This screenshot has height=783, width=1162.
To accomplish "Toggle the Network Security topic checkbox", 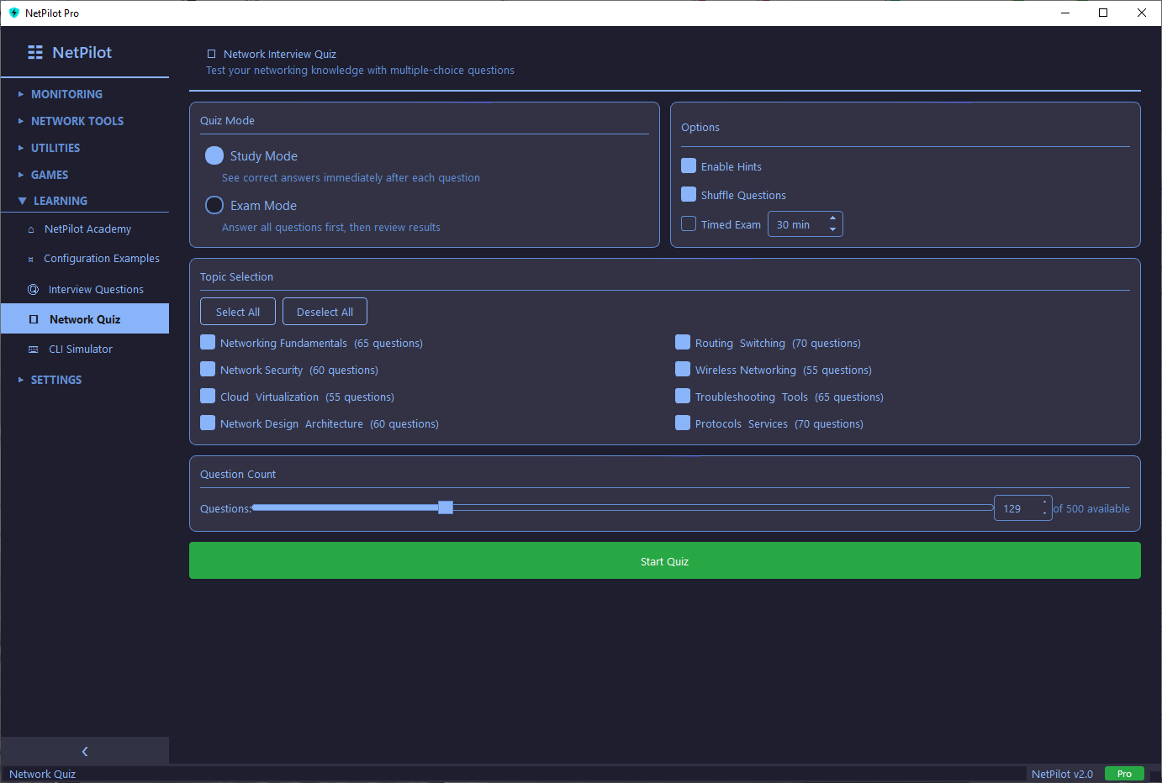I will [x=208, y=370].
